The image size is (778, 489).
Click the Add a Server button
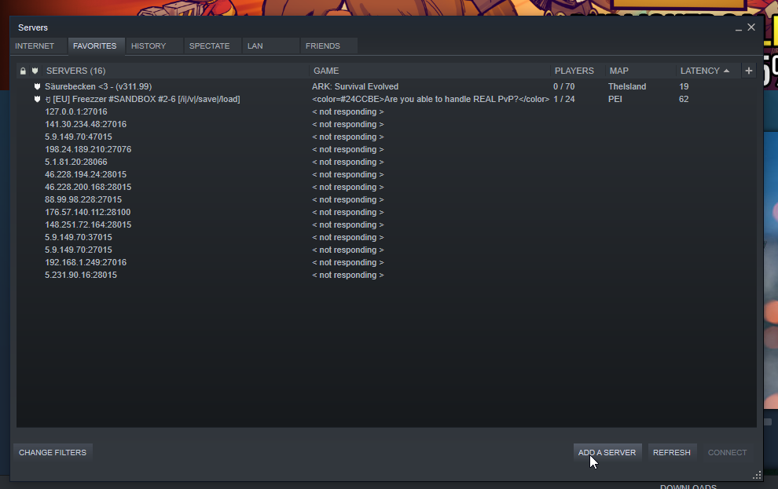point(607,452)
